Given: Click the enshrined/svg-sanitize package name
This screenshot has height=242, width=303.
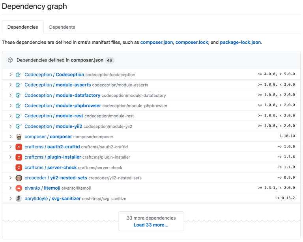Looking at the screenshot, I should [104, 199].
